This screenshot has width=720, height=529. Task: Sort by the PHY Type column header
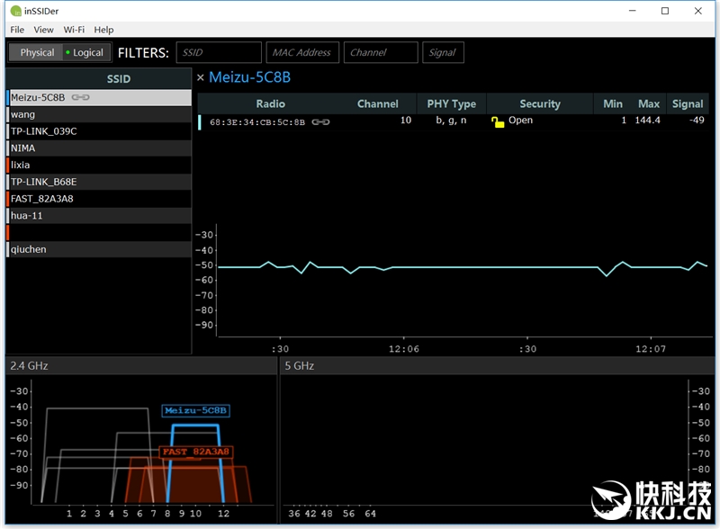point(452,103)
